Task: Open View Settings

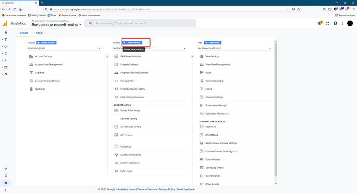Action: click(213, 56)
